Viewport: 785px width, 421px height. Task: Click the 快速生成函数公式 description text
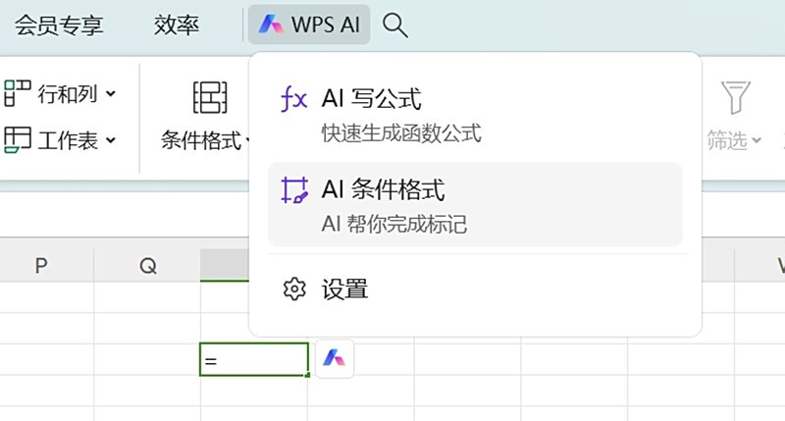click(401, 133)
